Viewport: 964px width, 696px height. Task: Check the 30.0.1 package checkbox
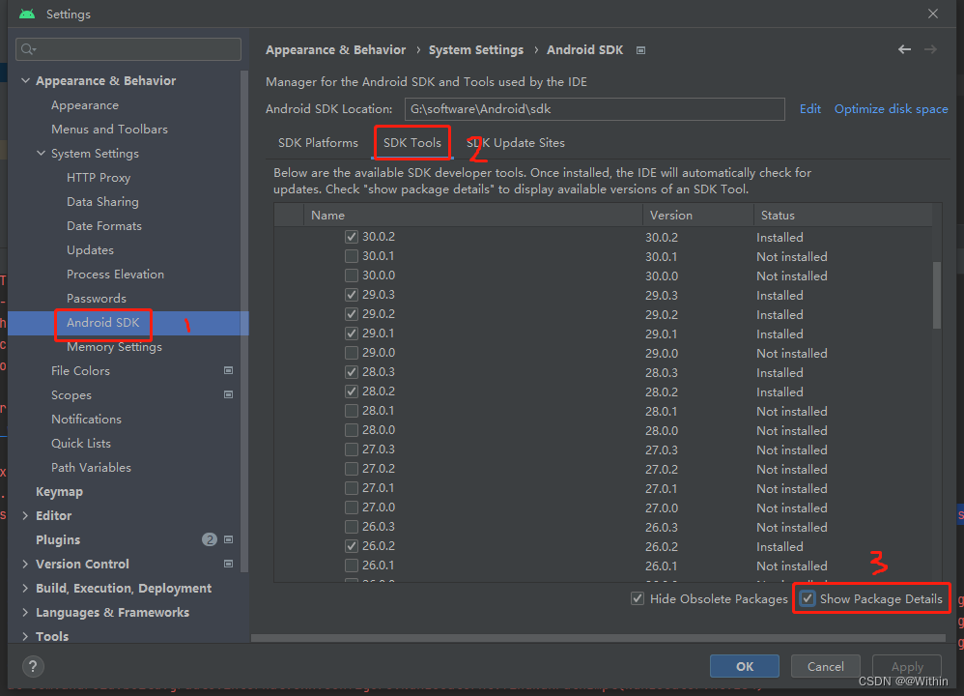point(352,256)
